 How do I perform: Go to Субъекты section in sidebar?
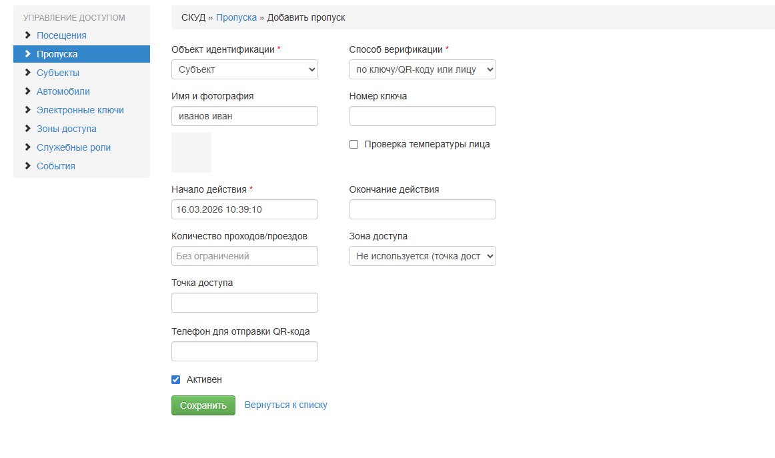(58, 73)
